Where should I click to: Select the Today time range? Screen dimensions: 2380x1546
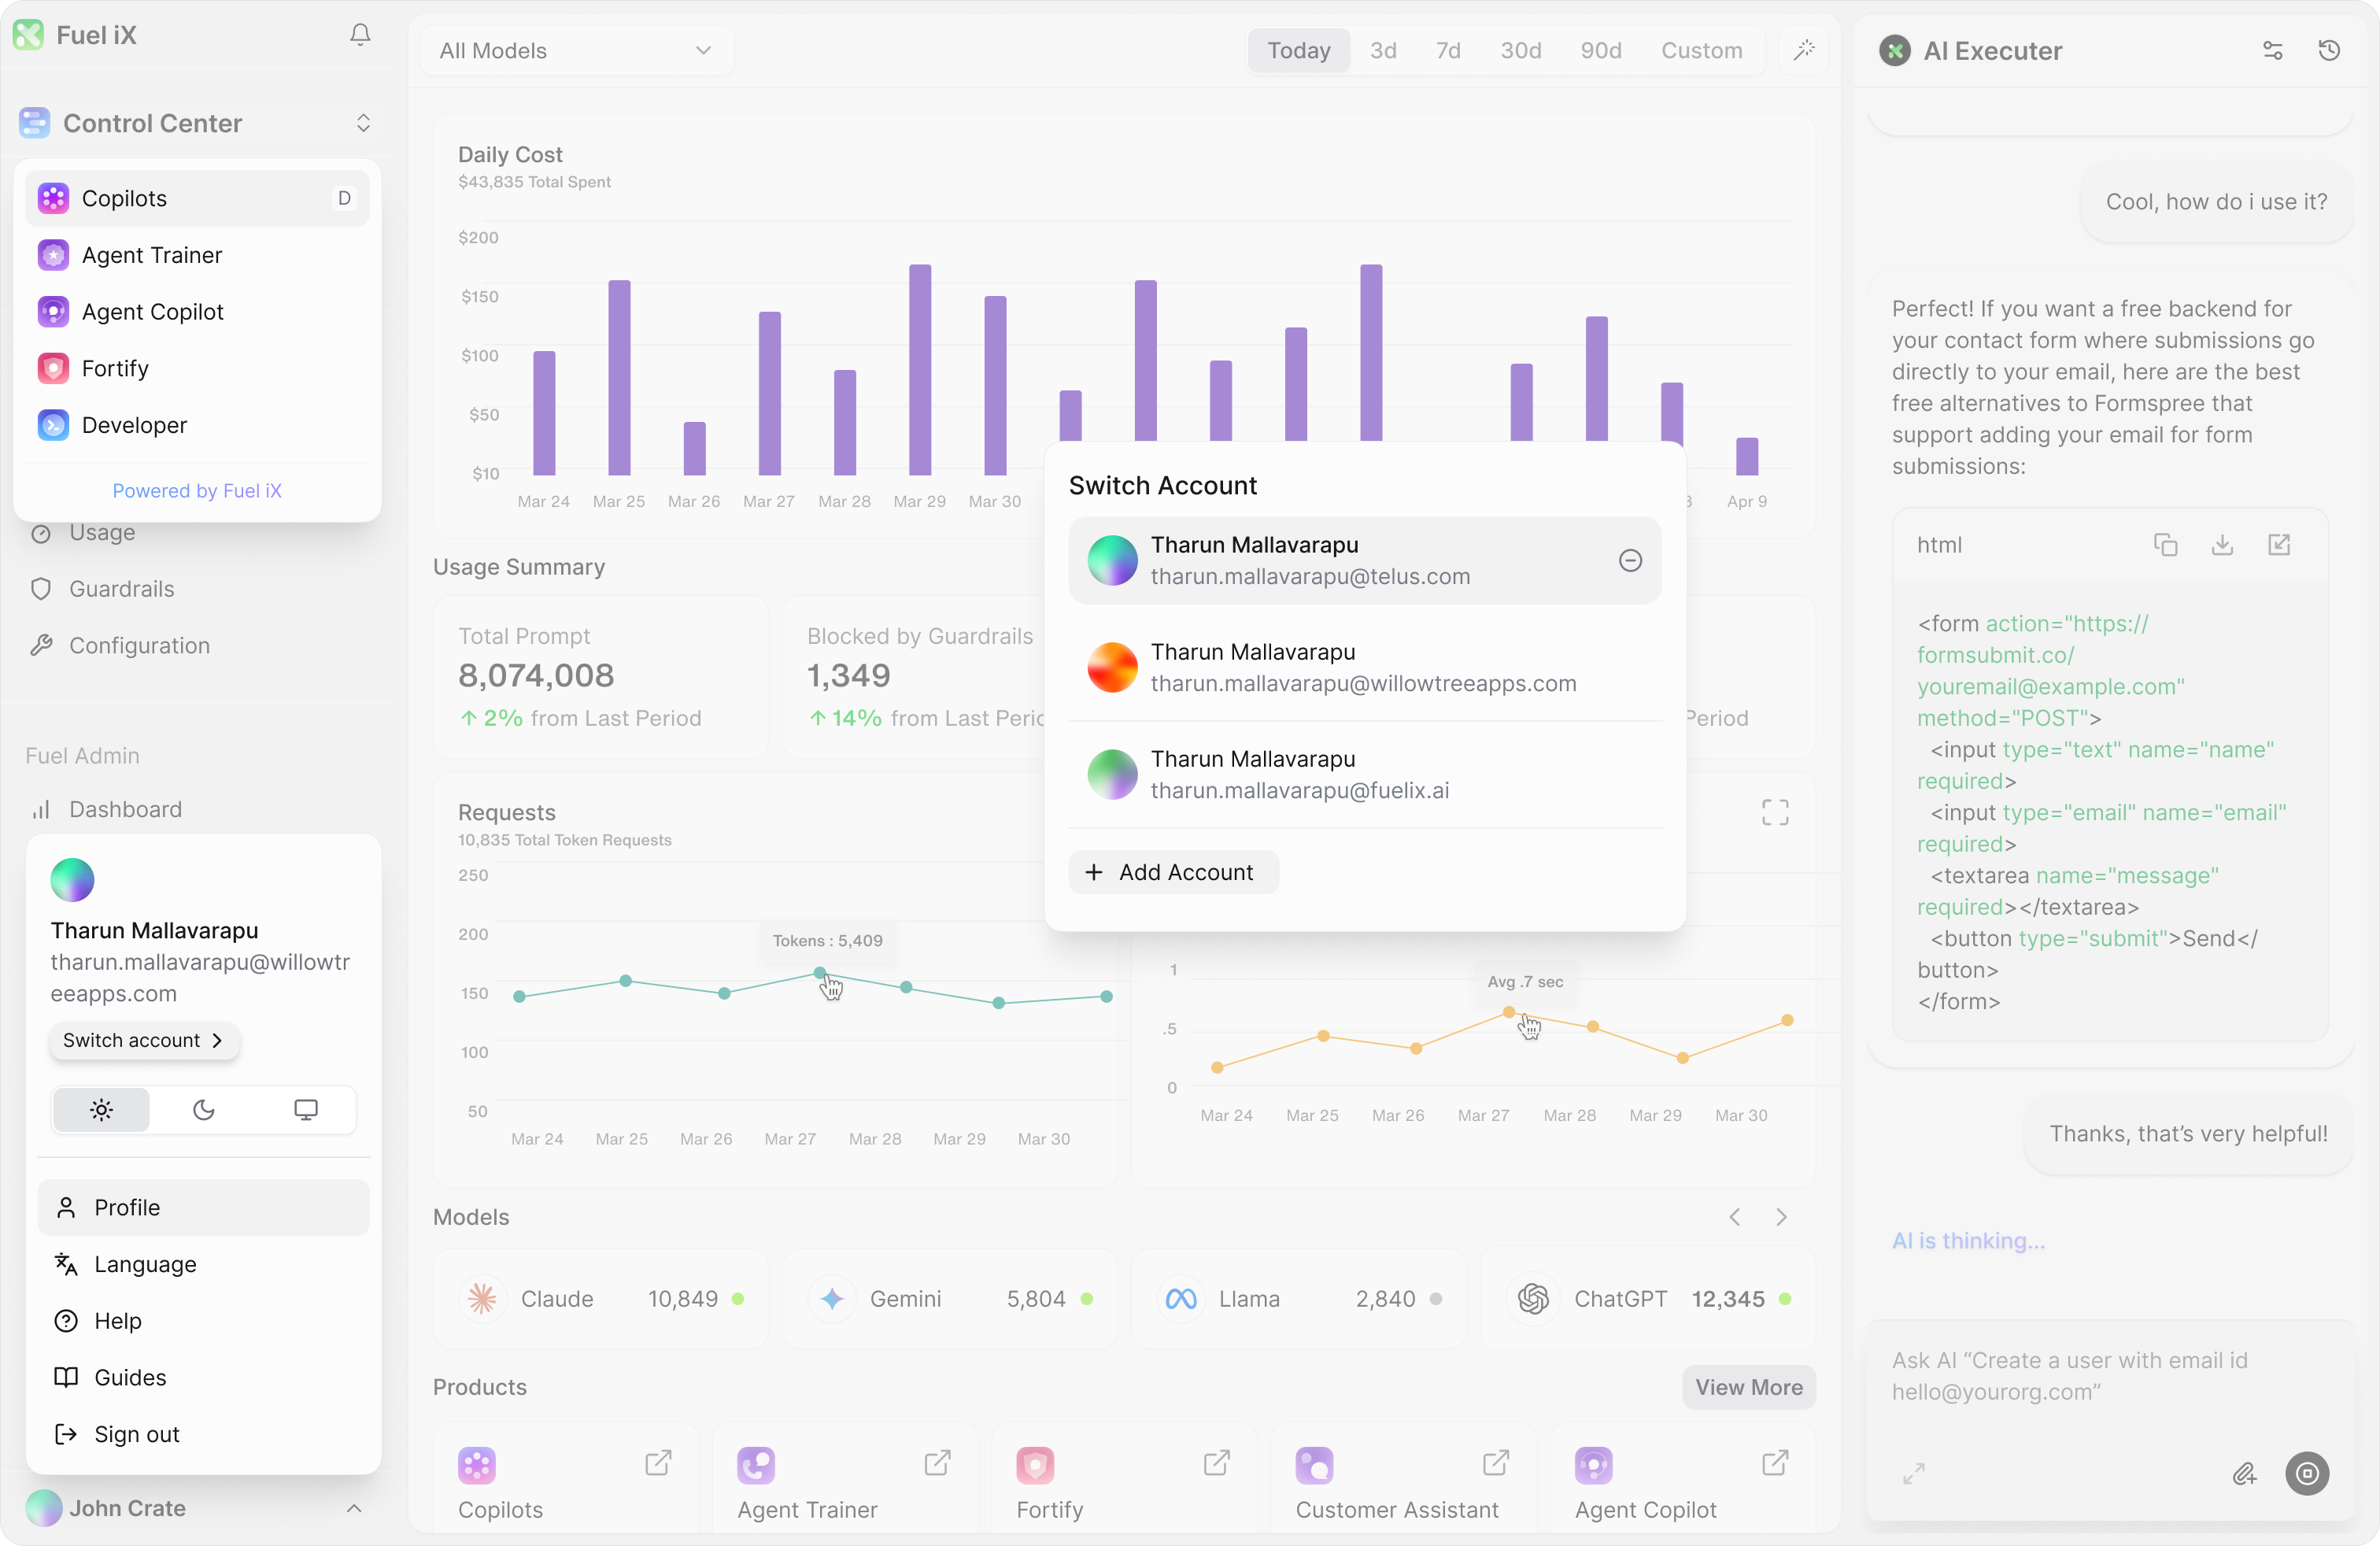[x=1299, y=50]
